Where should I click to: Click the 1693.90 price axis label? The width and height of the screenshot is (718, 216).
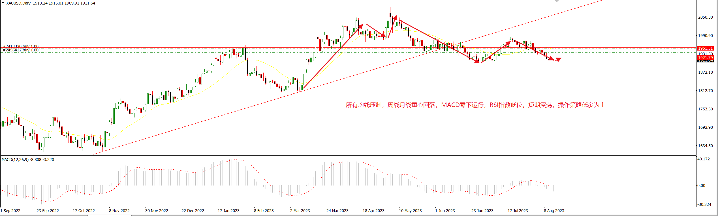pos(706,127)
